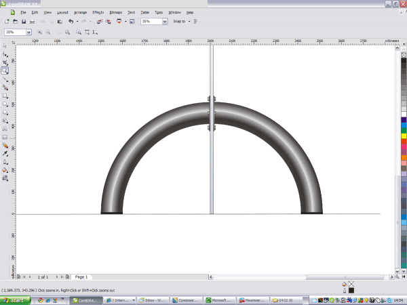The image size is (407, 305).
Task: Open the zoom level dropdown in standard toolbar
Action: [165, 22]
